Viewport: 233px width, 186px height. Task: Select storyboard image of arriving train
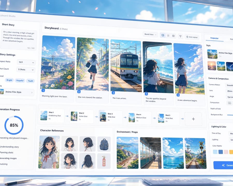[126, 66]
